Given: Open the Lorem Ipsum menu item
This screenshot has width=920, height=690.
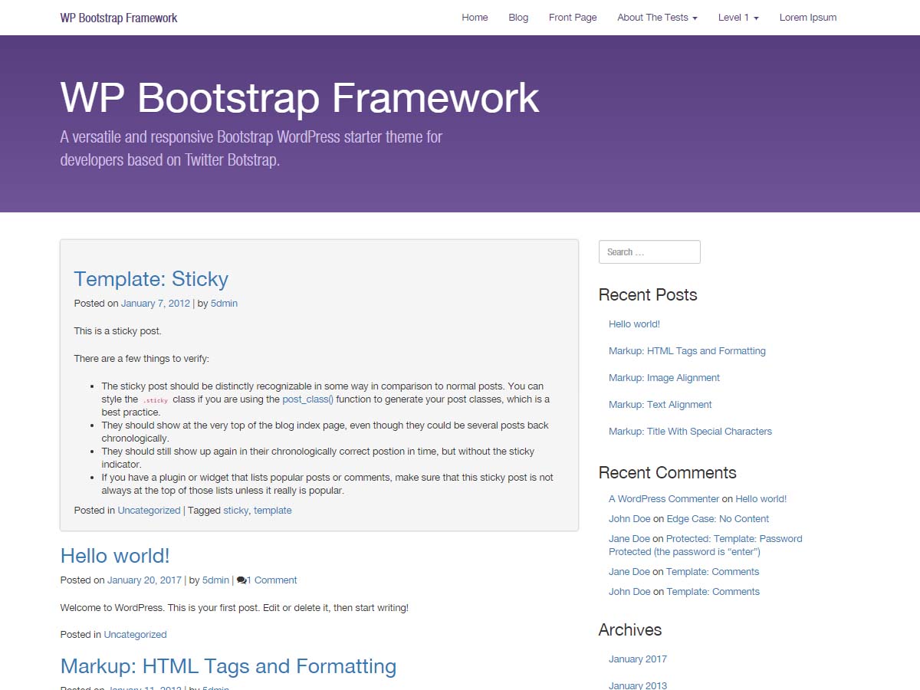Looking at the screenshot, I should (808, 18).
